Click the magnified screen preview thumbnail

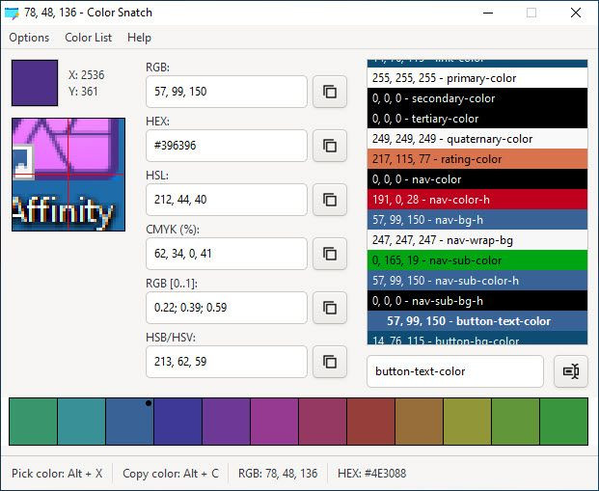pos(68,175)
